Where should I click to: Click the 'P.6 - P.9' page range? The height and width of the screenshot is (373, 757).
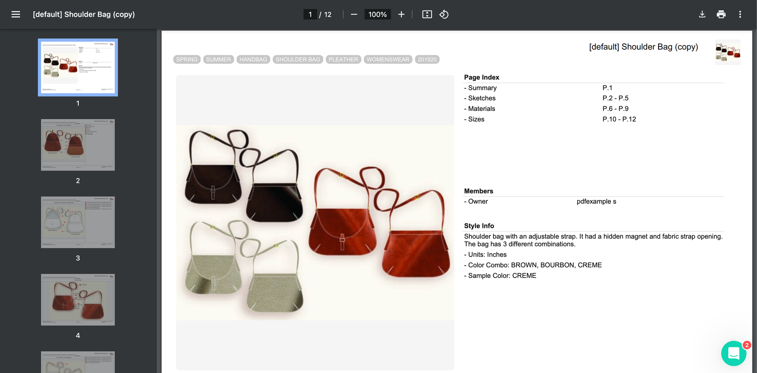[615, 109]
